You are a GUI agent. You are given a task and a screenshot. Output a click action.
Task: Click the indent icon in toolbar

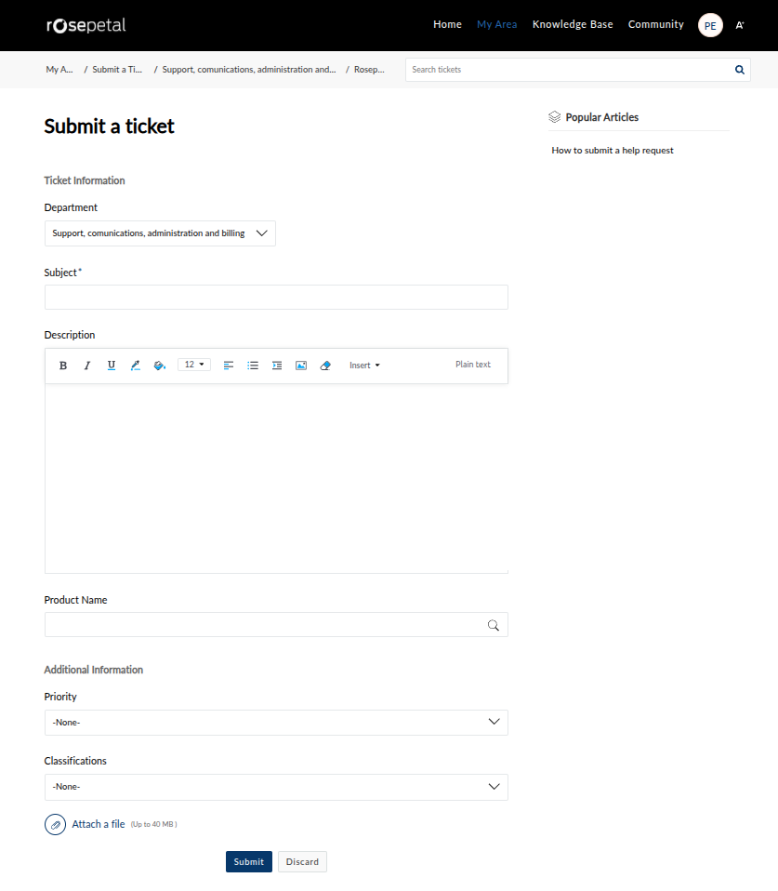coord(277,366)
